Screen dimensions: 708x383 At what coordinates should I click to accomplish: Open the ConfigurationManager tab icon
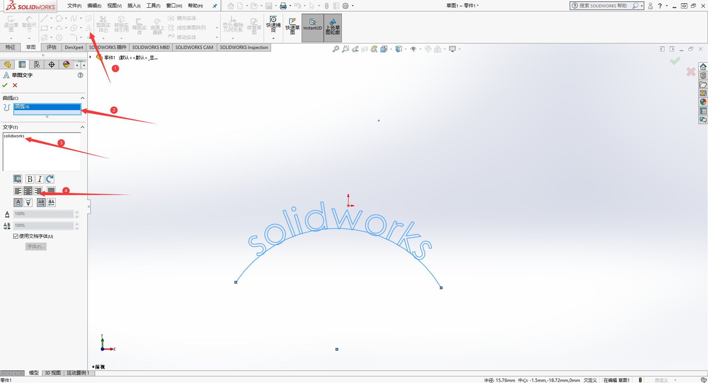tap(37, 64)
